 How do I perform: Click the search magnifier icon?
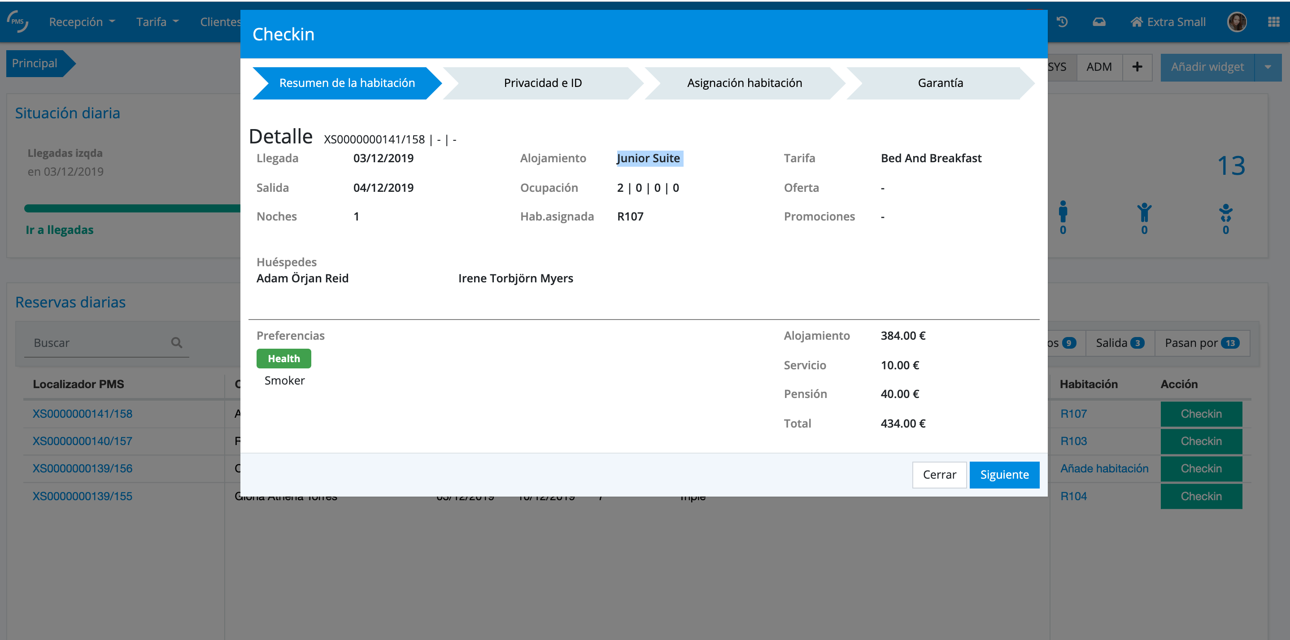pyautogui.click(x=176, y=343)
